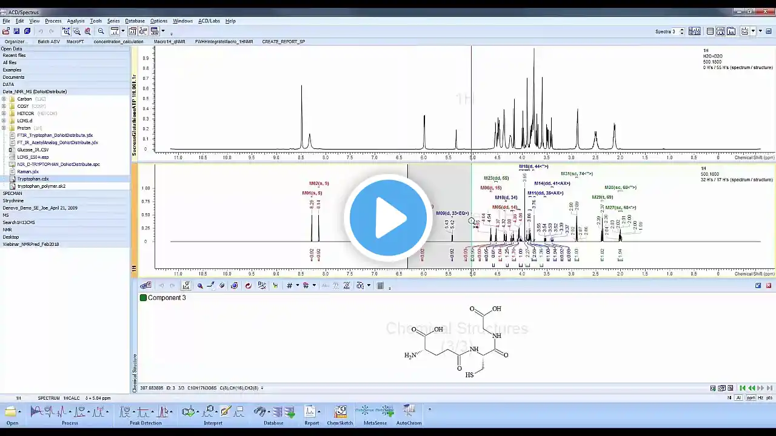Click the go-to-first green arrow in structure navigation
The height and width of the screenshot is (436, 776).
tap(742, 388)
